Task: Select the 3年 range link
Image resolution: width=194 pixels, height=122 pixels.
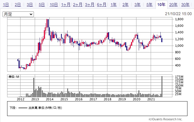Action: coord(138,5)
